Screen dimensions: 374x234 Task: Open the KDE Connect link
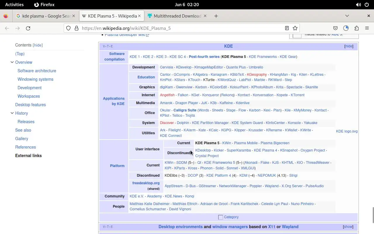(x=171, y=136)
